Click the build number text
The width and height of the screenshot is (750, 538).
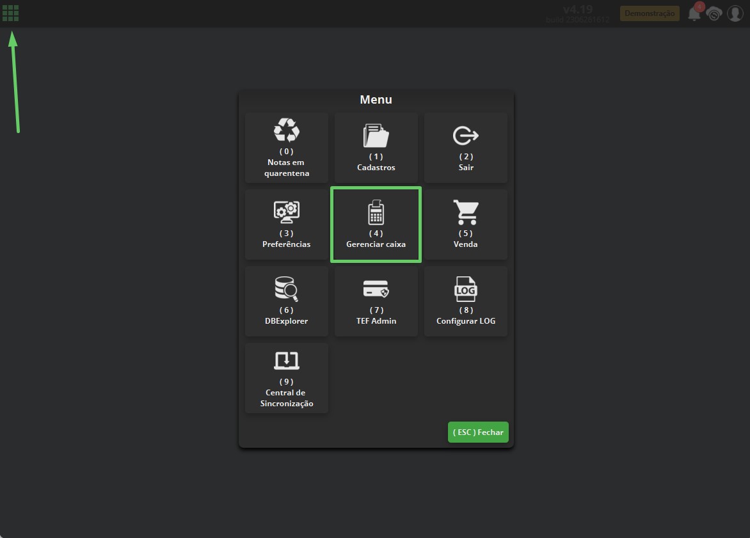(x=577, y=20)
